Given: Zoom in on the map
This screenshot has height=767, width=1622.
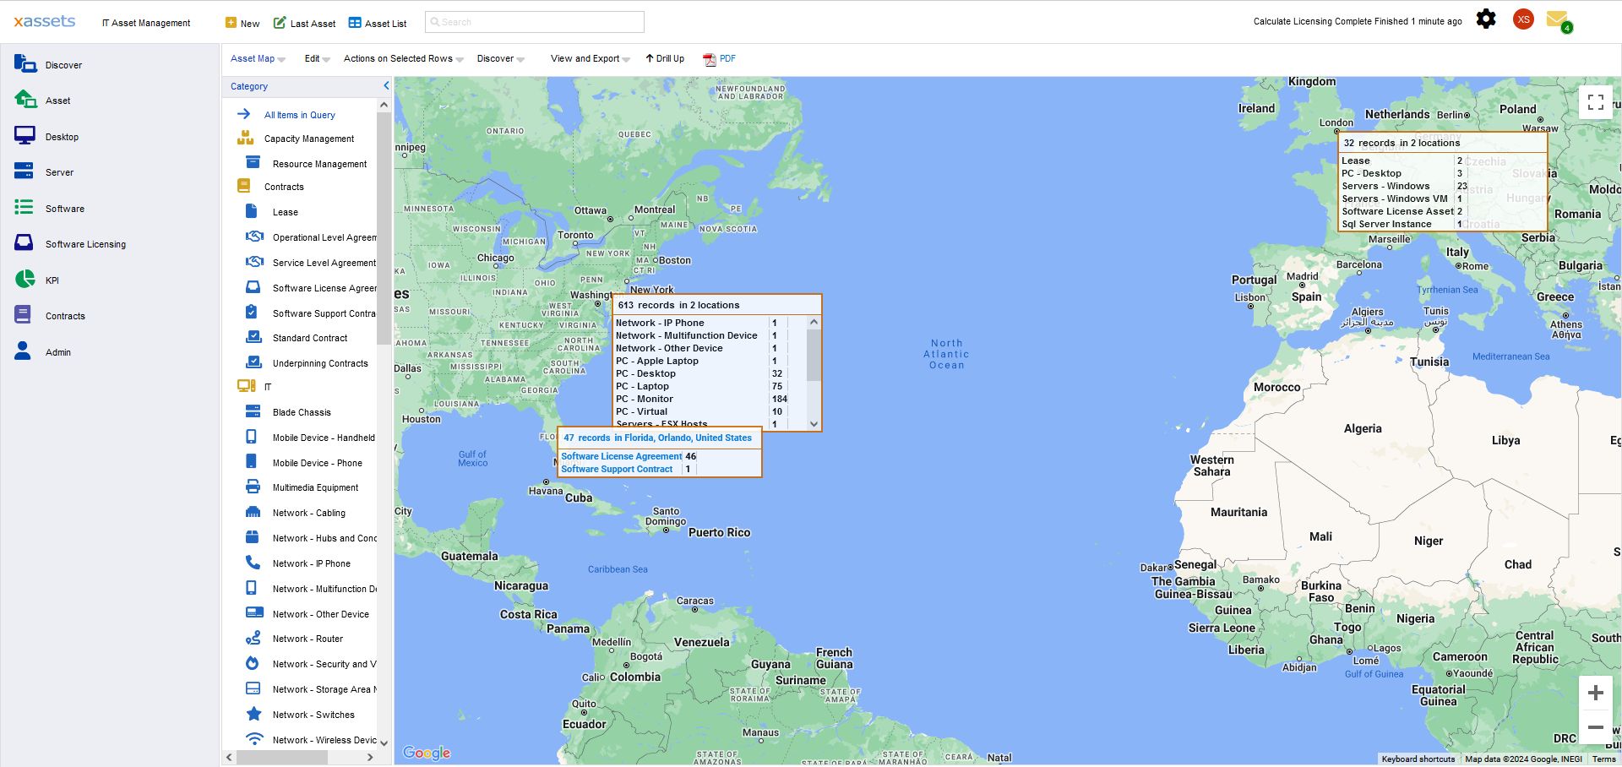Looking at the screenshot, I should click(x=1595, y=693).
